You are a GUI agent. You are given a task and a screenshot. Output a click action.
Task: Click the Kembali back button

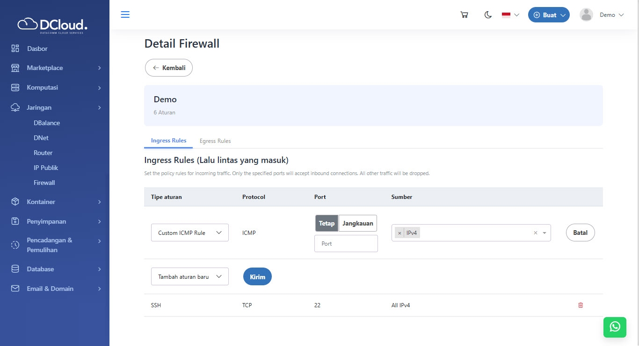pos(169,68)
